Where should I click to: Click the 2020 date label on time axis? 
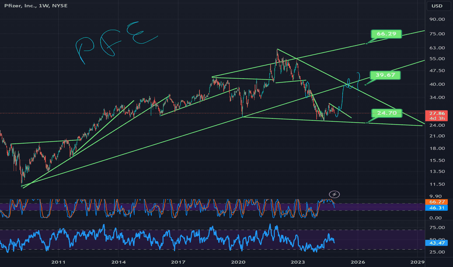pos(238,262)
